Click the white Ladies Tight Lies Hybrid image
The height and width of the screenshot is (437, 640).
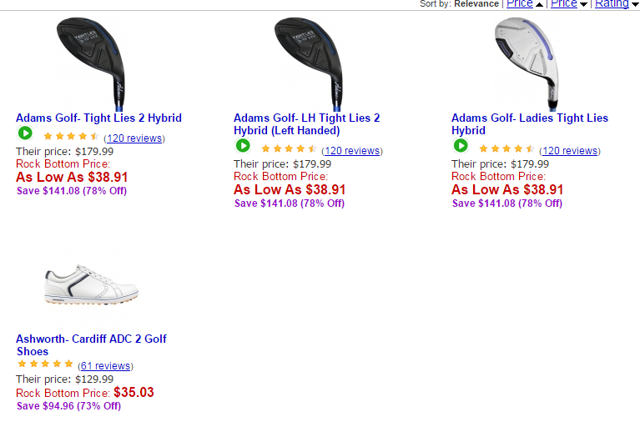click(527, 60)
